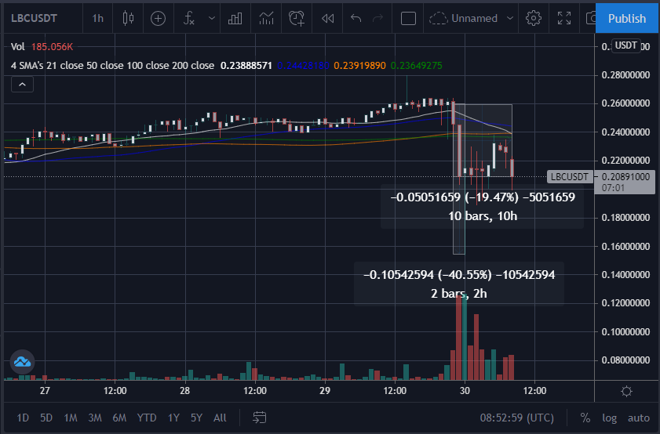Open the candlestick chart style menu
This screenshot has height=434, width=660.
(128, 18)
